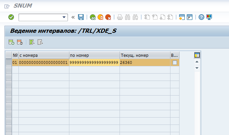
Task: Go to the previous page icon
Action: tap(155, 17)
